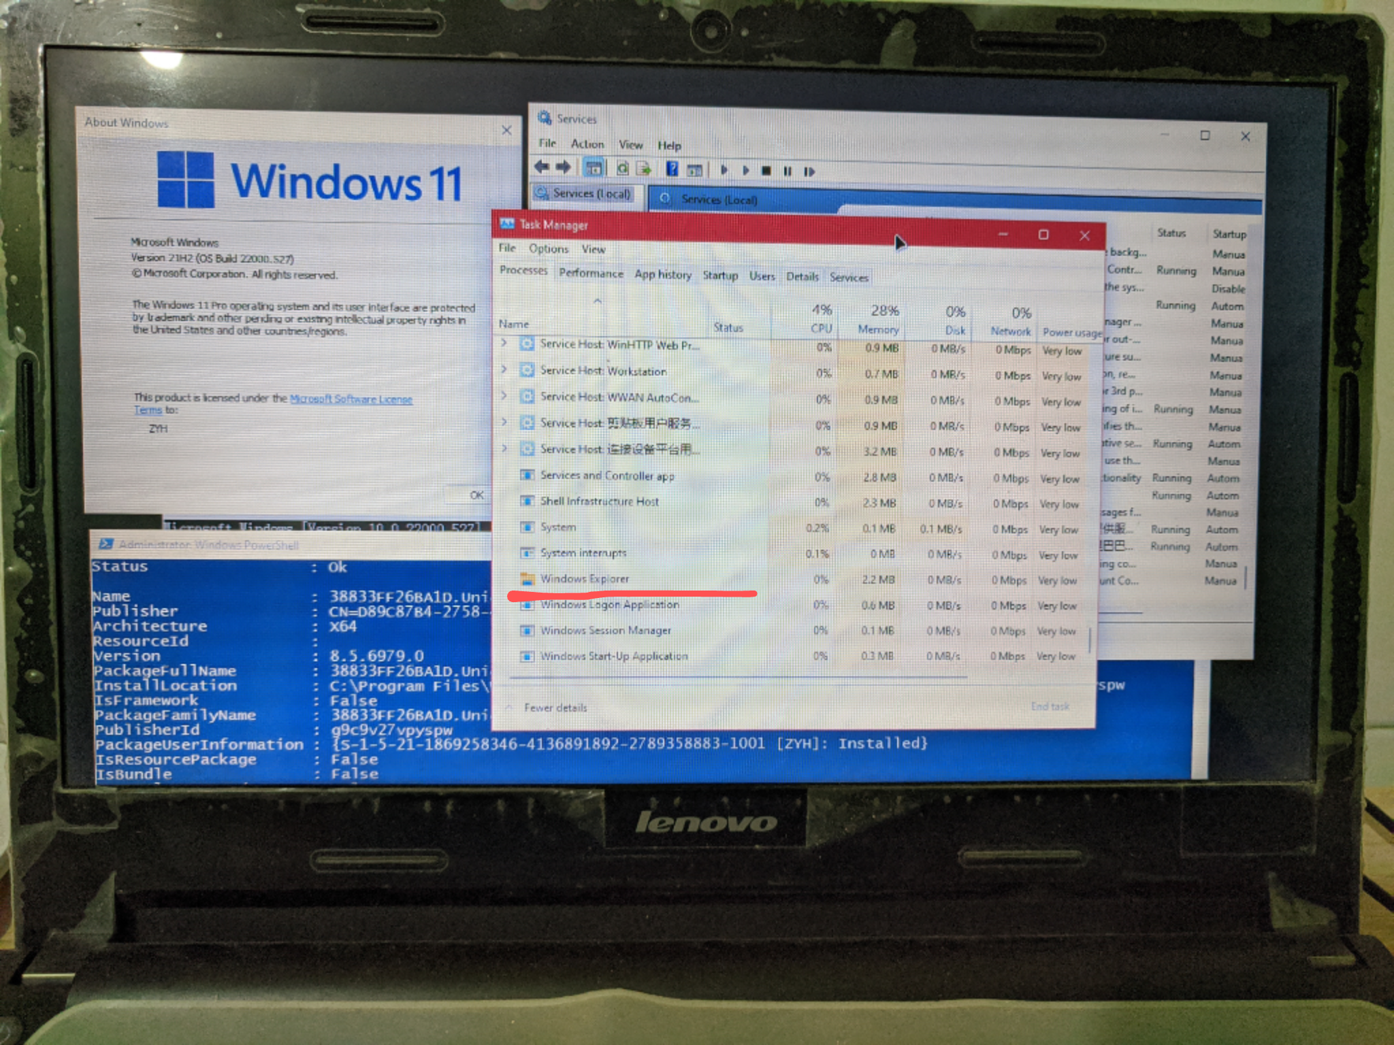Click the Restart Service icon
This screenshot has height=1045, width=1394.
pyautogui.click(x=809, y=171)
